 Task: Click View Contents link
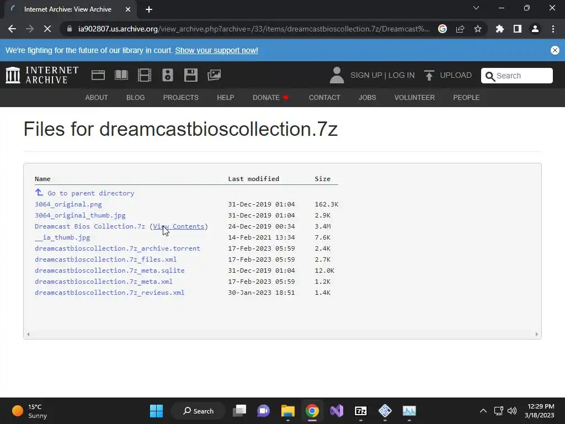coord(179,226)
